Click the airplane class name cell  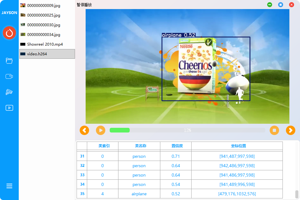pos(139,194)
